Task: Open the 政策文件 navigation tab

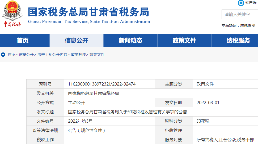Action: [x=184, y=41]
